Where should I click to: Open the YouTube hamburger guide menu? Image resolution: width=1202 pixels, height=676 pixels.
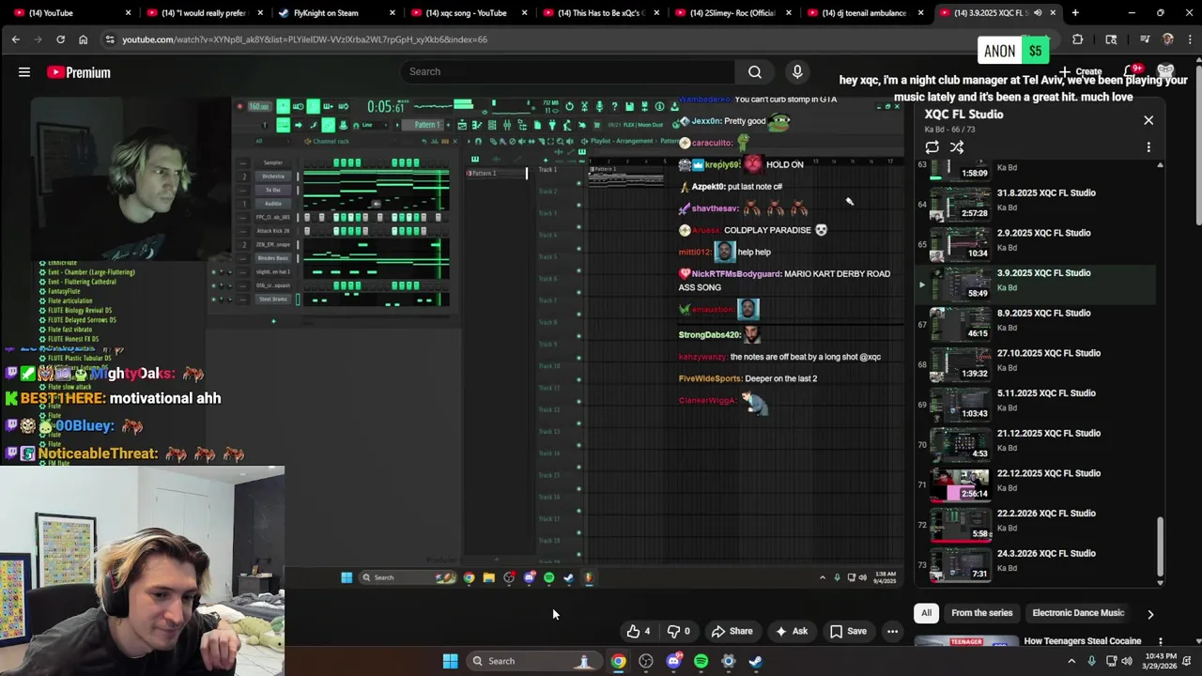point(24,72)
